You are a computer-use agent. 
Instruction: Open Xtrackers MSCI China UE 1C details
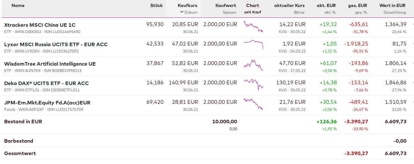click(40, 25)
